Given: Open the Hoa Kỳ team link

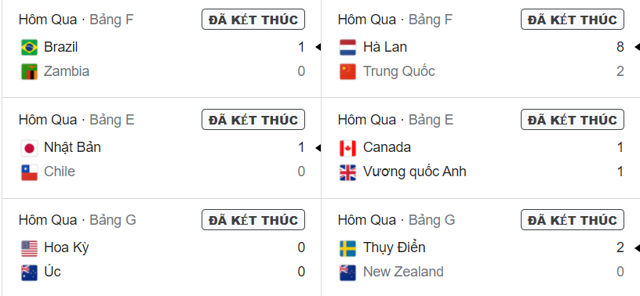Looking at the screenshot, I should (67, 248).
